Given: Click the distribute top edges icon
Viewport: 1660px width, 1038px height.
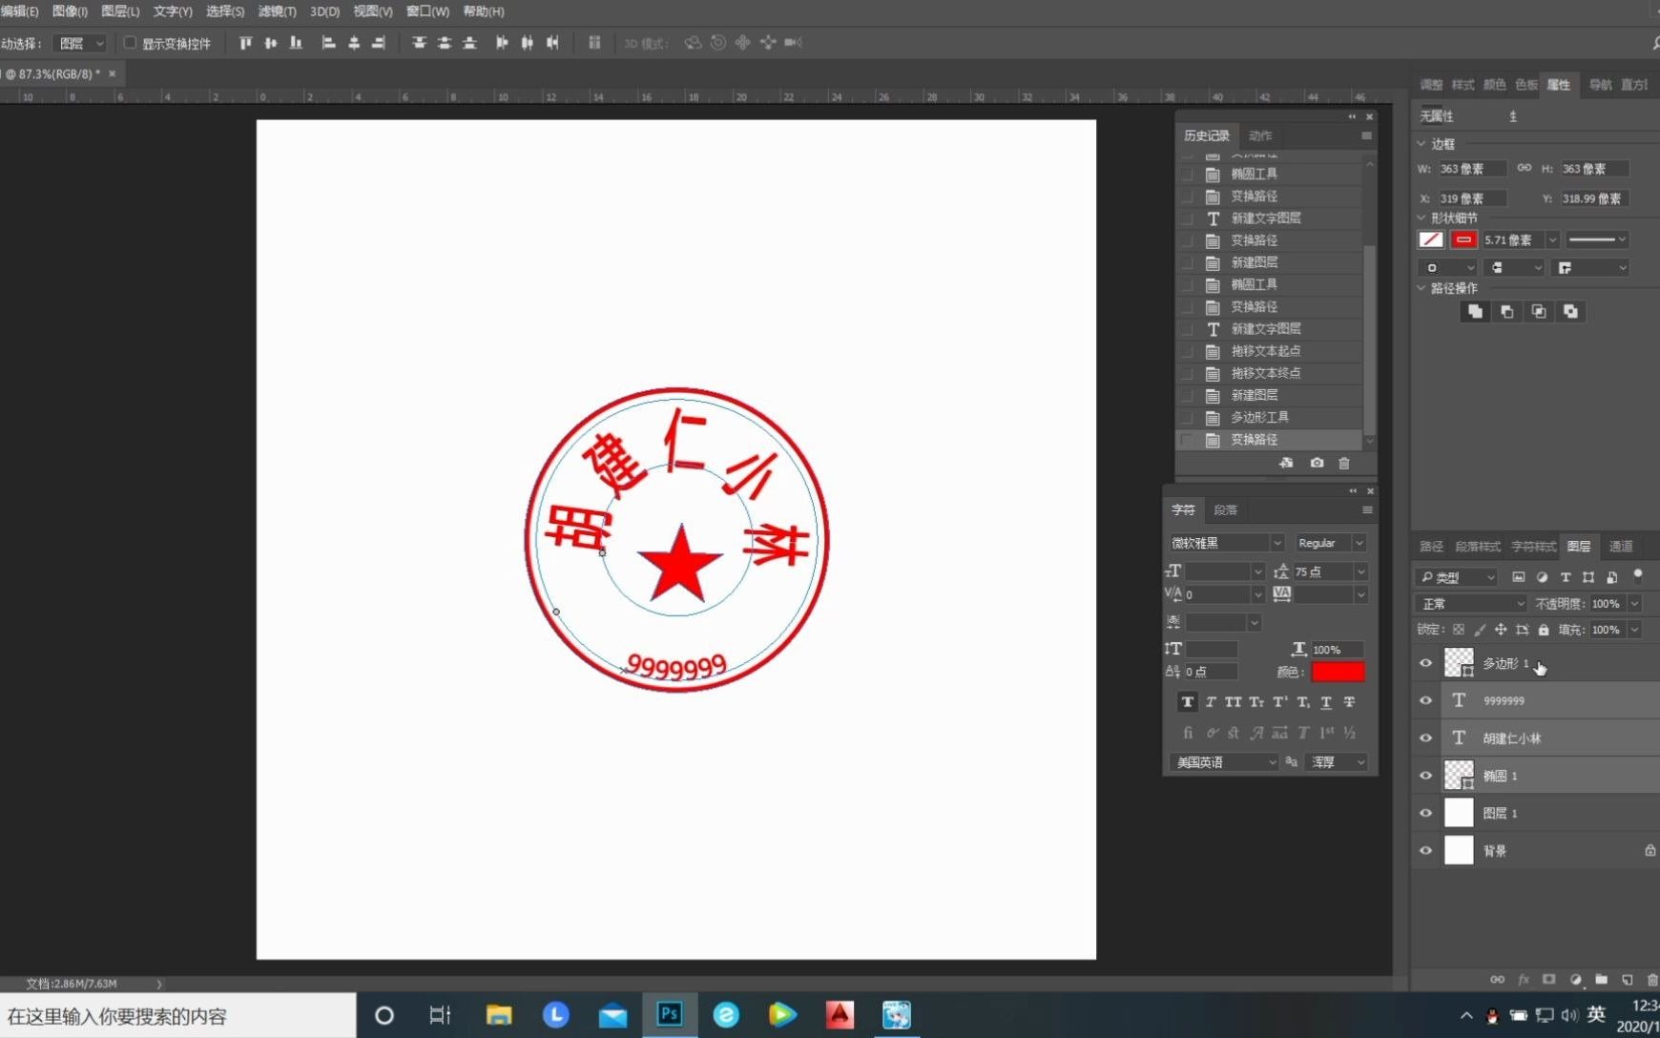Looking at the screenshot, I should [x=419, y=43].
